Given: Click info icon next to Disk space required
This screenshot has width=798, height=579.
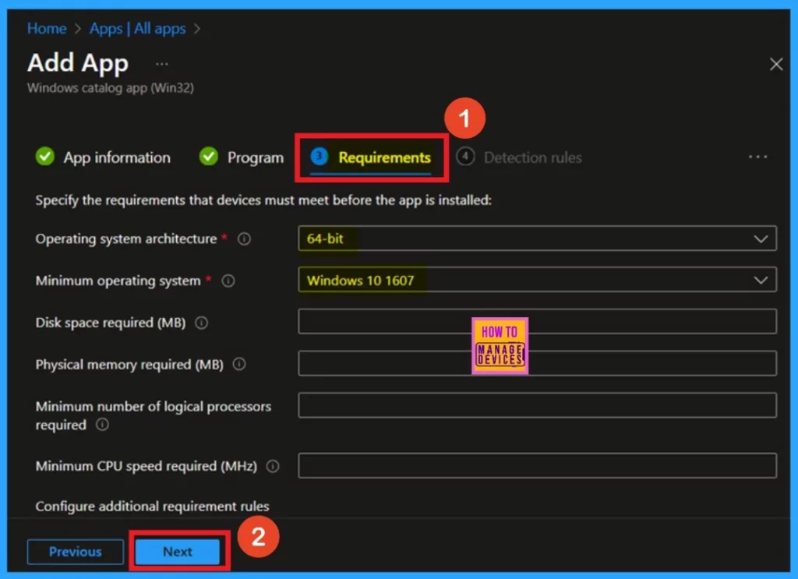Looking at the screenshot, I should coord(201,323).
